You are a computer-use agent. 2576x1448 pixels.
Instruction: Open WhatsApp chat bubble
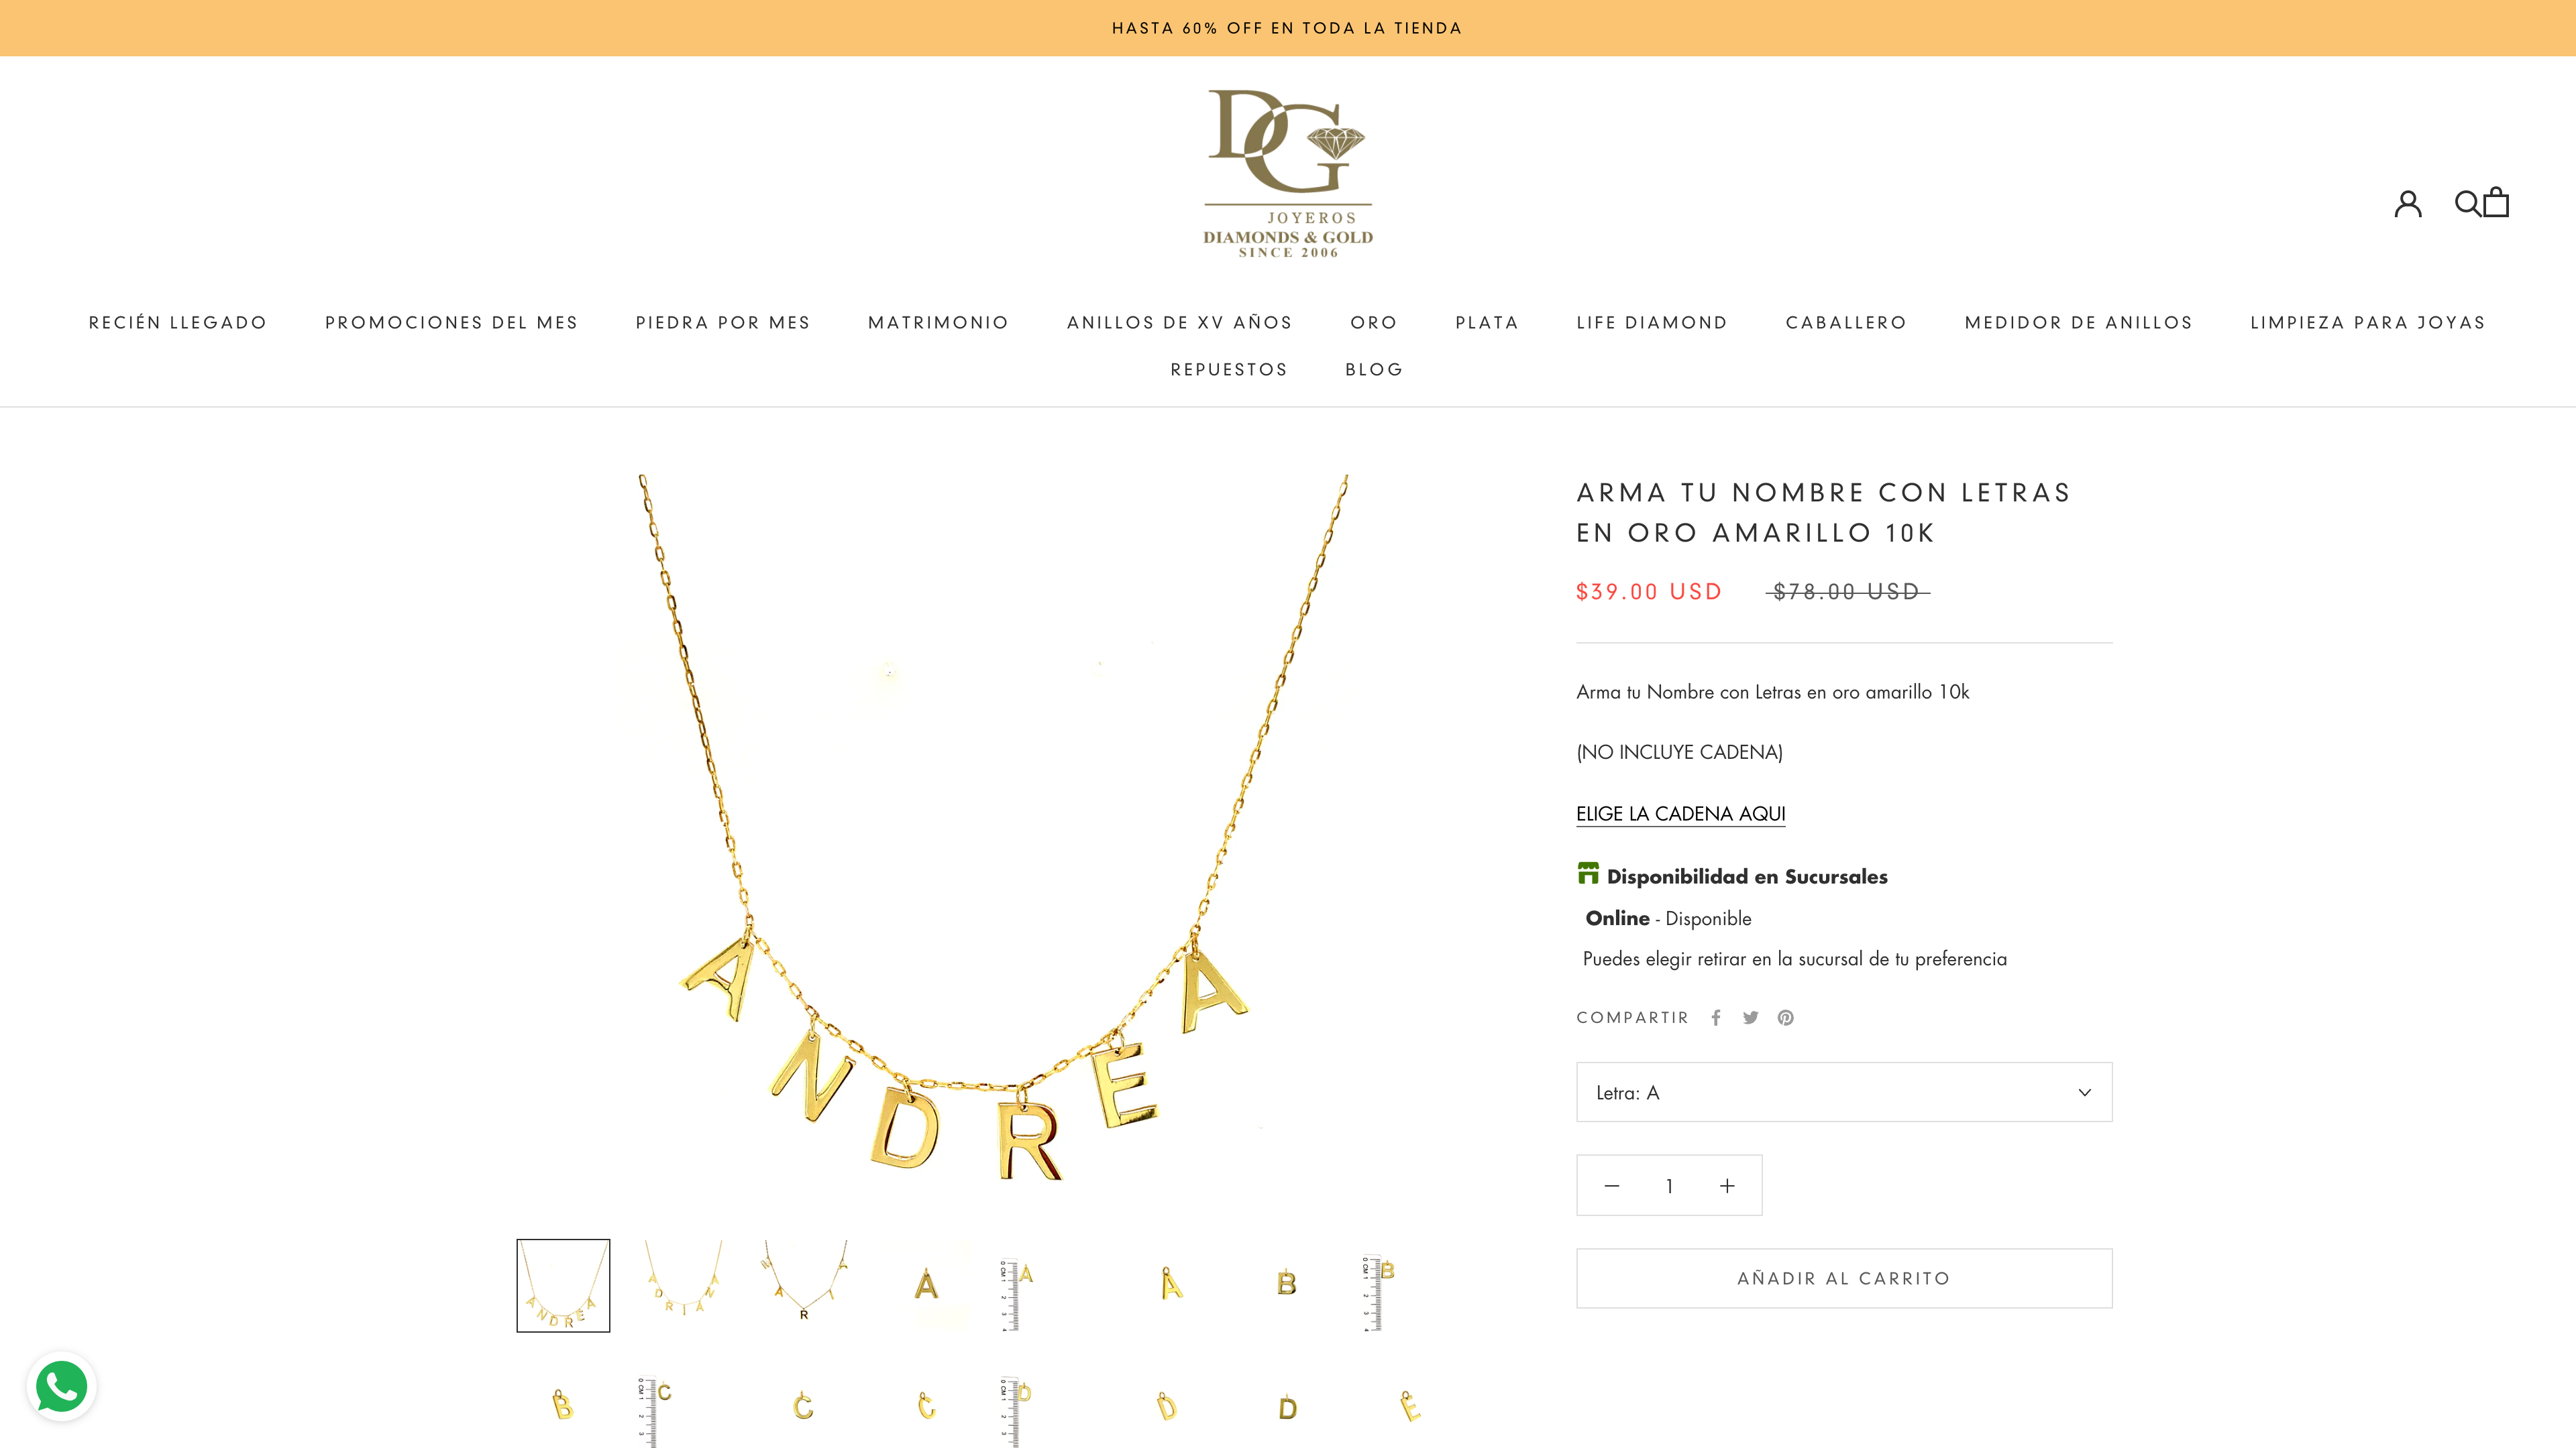pyautogui.click(x=62, y=1386)
